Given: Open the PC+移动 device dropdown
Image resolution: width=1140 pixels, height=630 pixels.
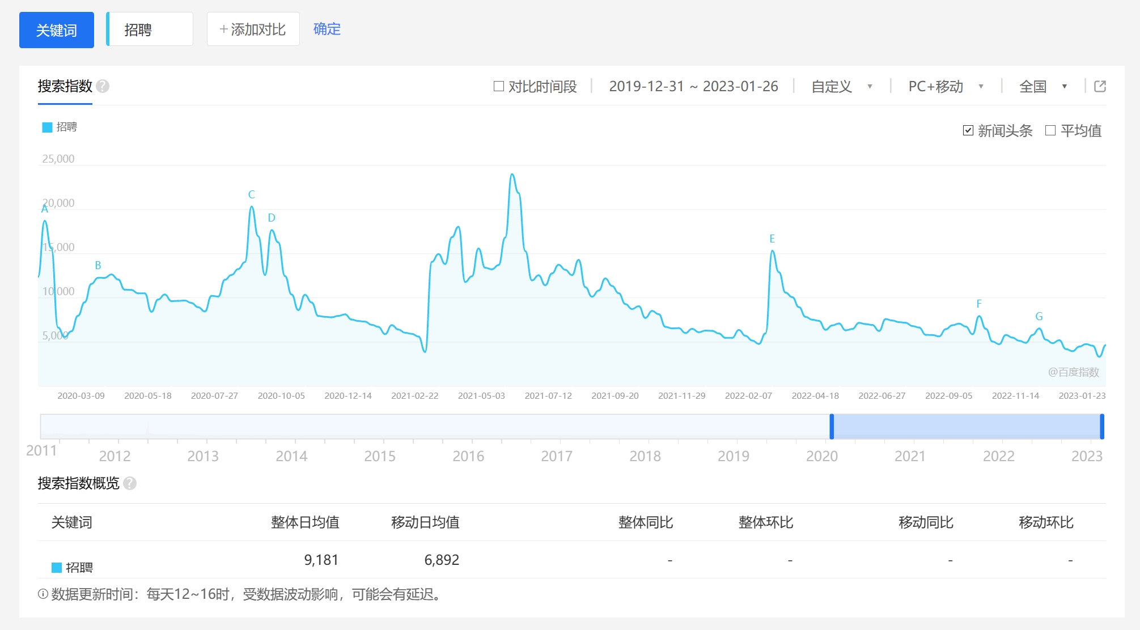Looking at the screenshot, I should pos(944,86).
